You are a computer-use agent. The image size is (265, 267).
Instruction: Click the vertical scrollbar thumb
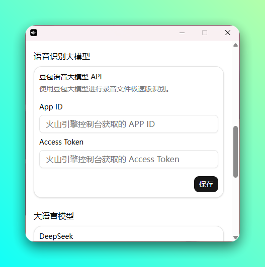pyautogui.click(x=235, y=152)
